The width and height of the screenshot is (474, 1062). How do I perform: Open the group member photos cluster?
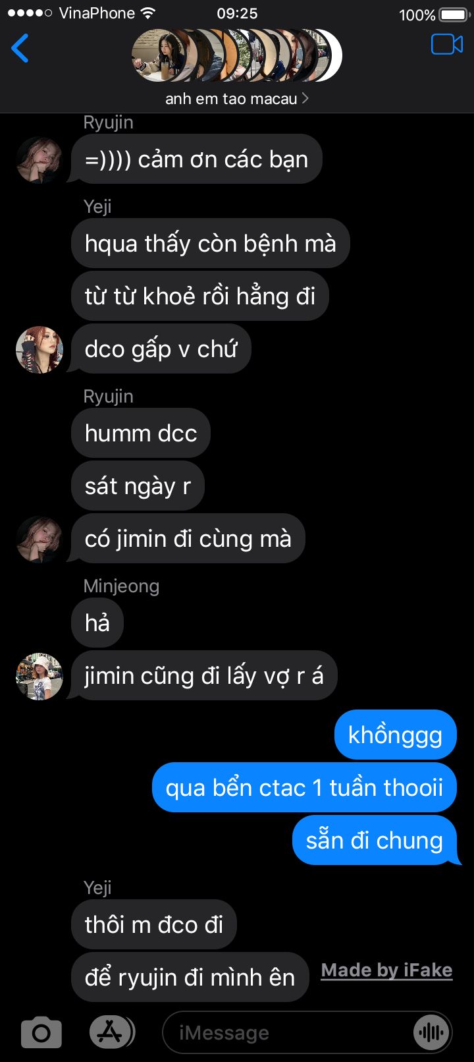(237, 55)
